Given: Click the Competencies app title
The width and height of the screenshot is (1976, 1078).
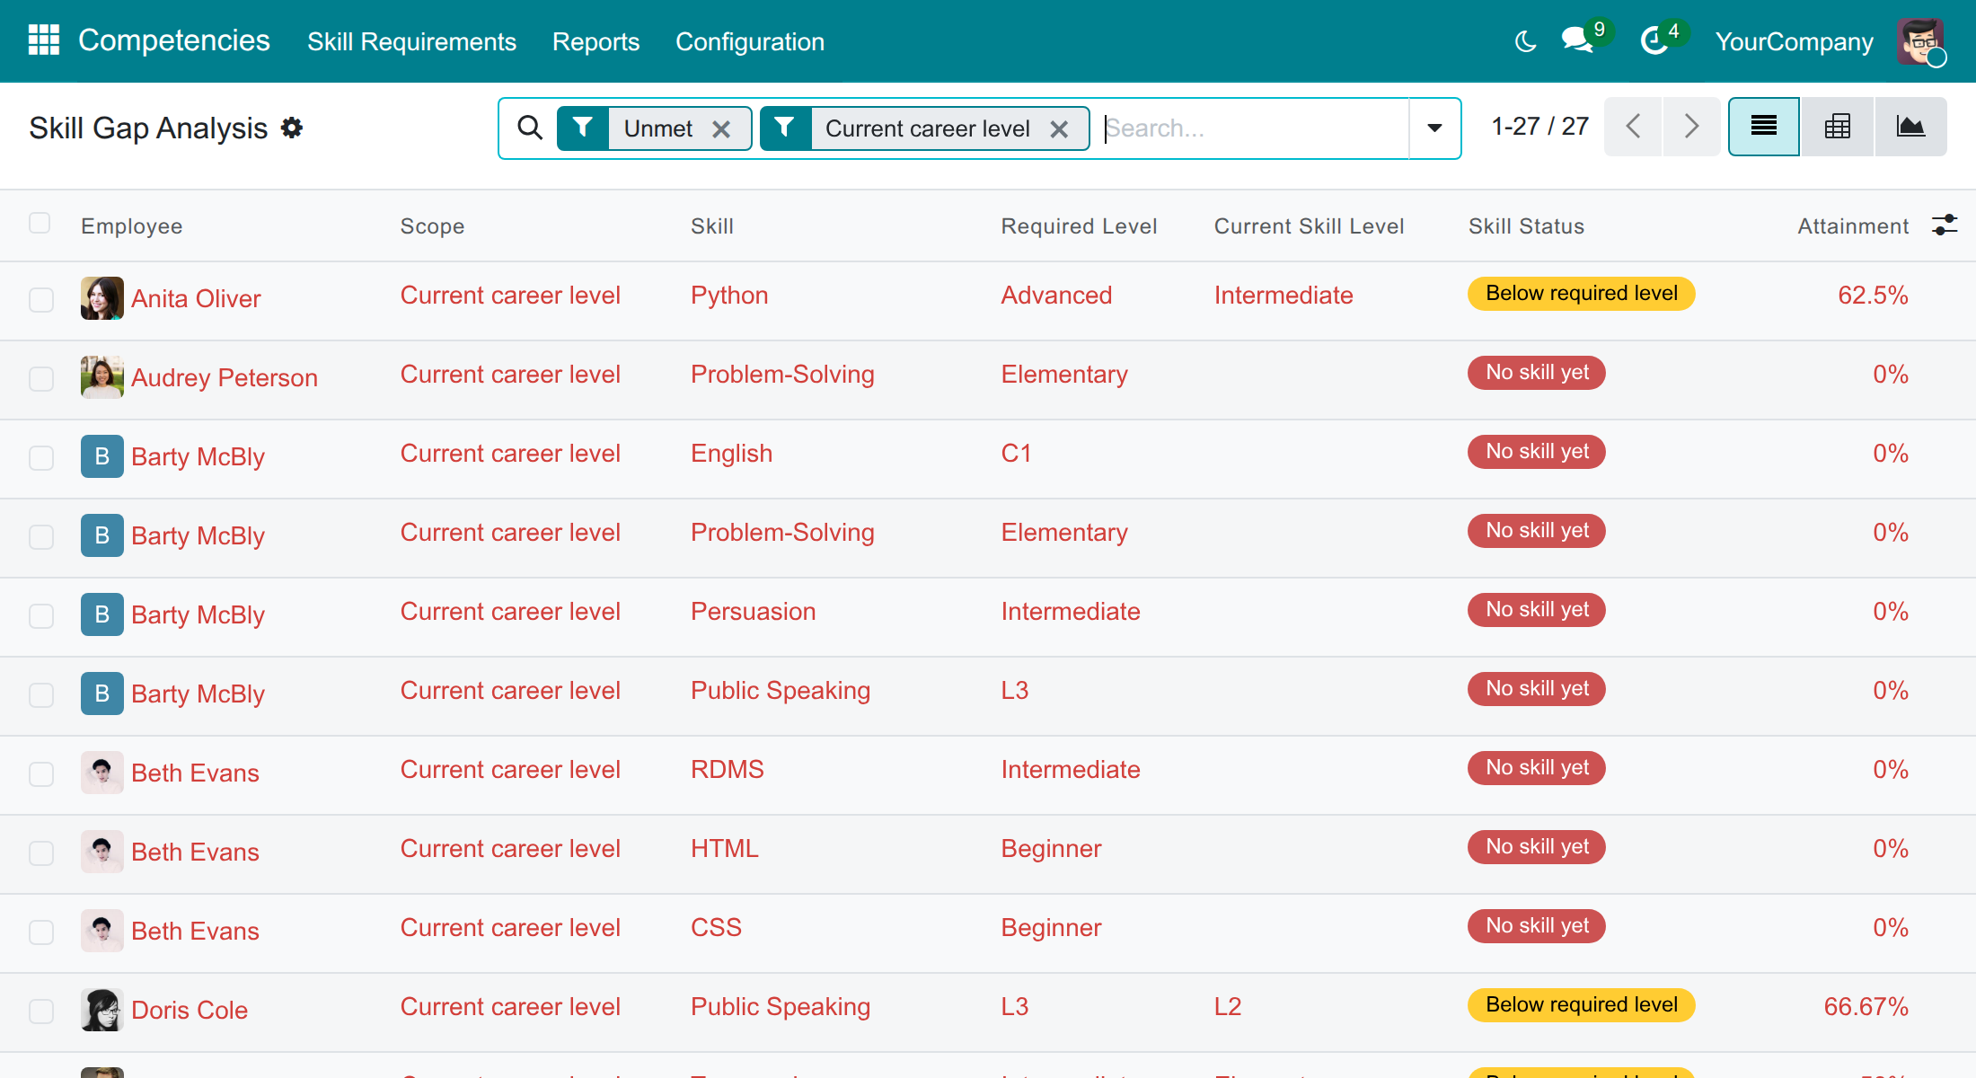Looking at the screenshot, I should tap(174, 40).
